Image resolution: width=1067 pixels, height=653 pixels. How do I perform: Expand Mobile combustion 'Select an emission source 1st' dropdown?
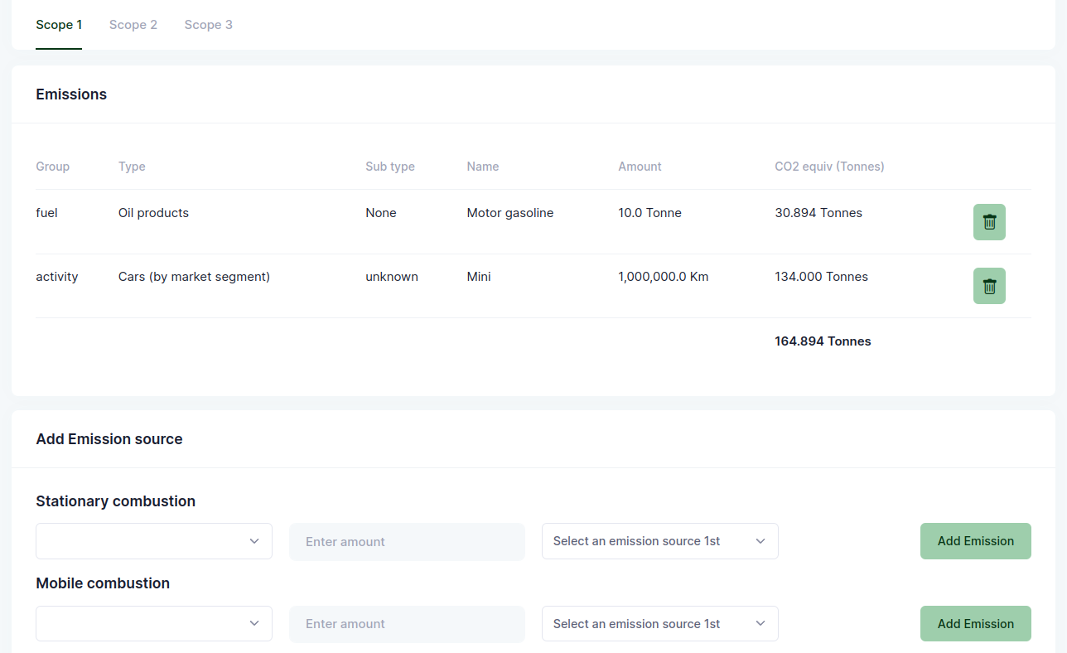point(659,623)
